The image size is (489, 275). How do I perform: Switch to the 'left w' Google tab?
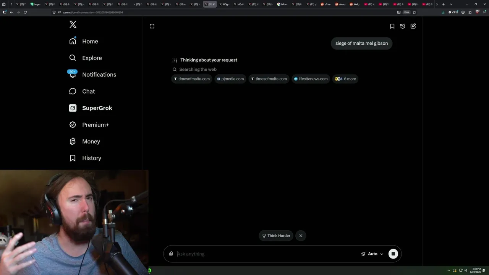pos(282,4)
